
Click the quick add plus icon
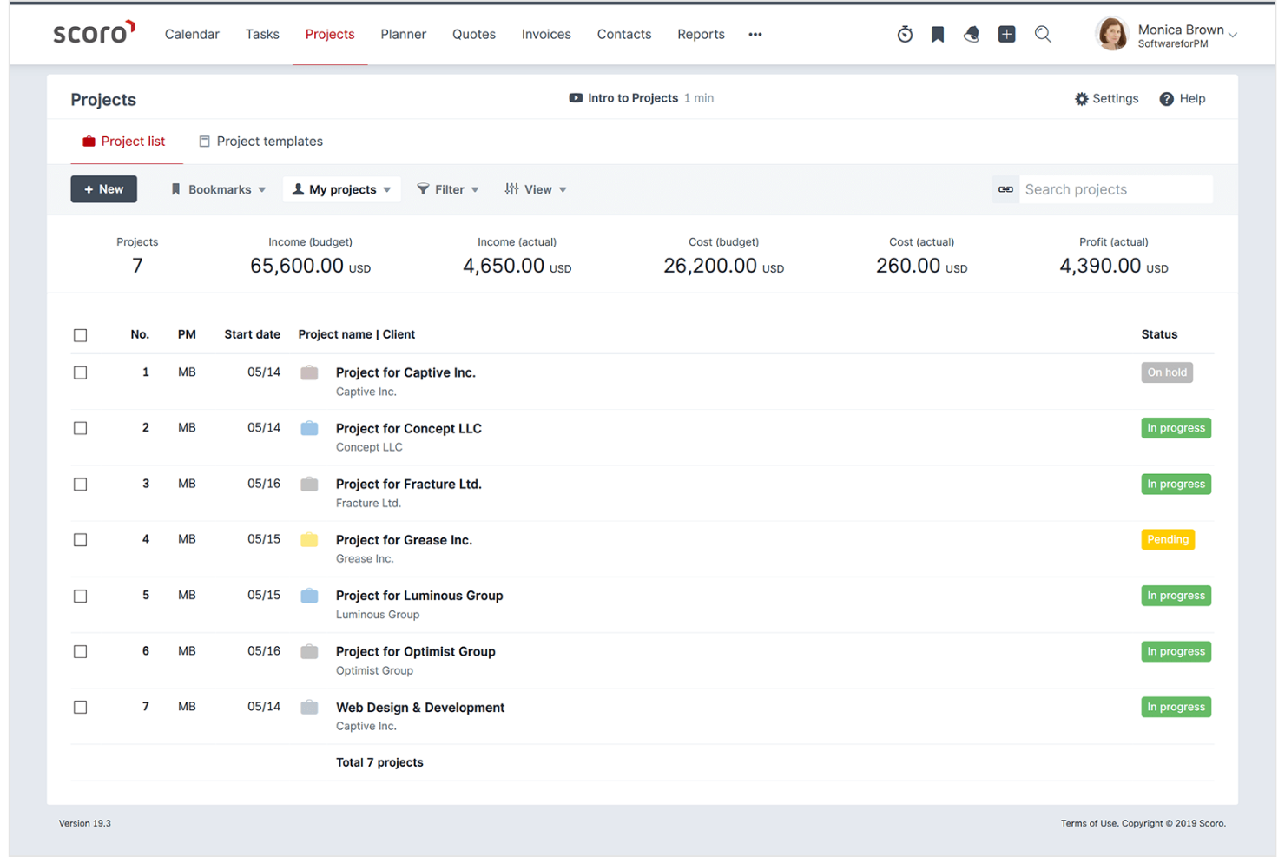[x=1006, y=34]
